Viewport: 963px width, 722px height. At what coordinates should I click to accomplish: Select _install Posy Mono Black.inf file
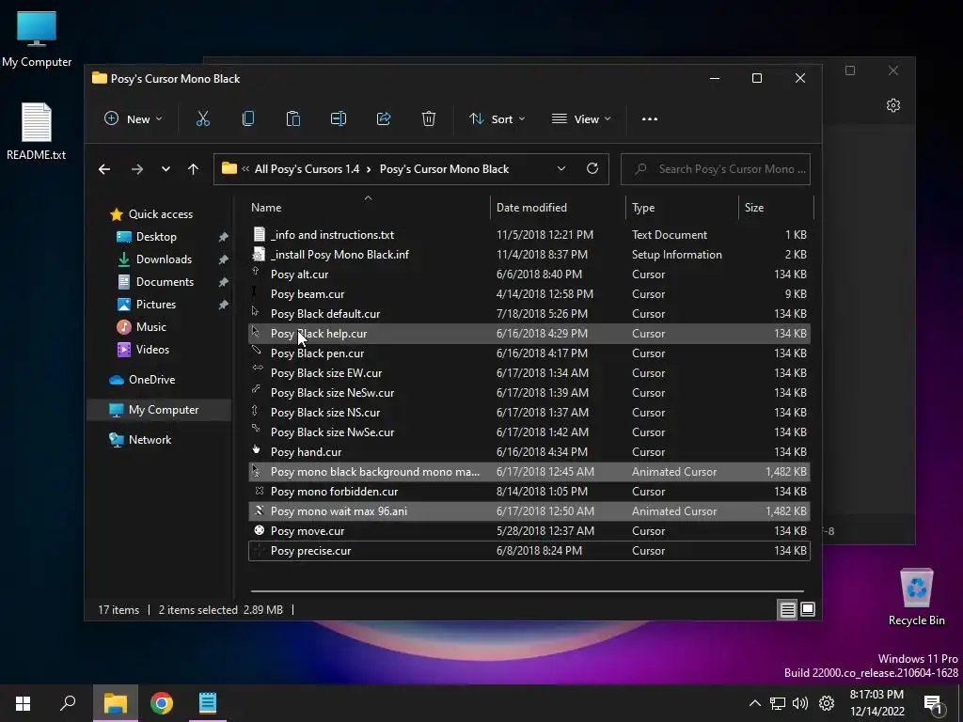point(529,254)
